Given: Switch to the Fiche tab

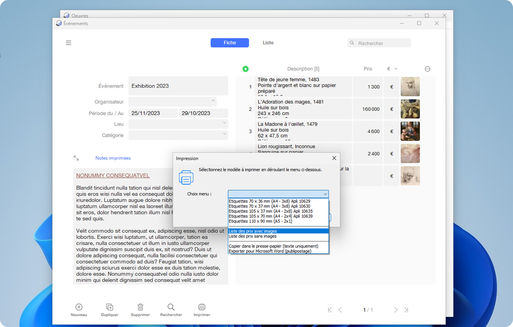Looking at the screenshot, I should coord(230,43).
